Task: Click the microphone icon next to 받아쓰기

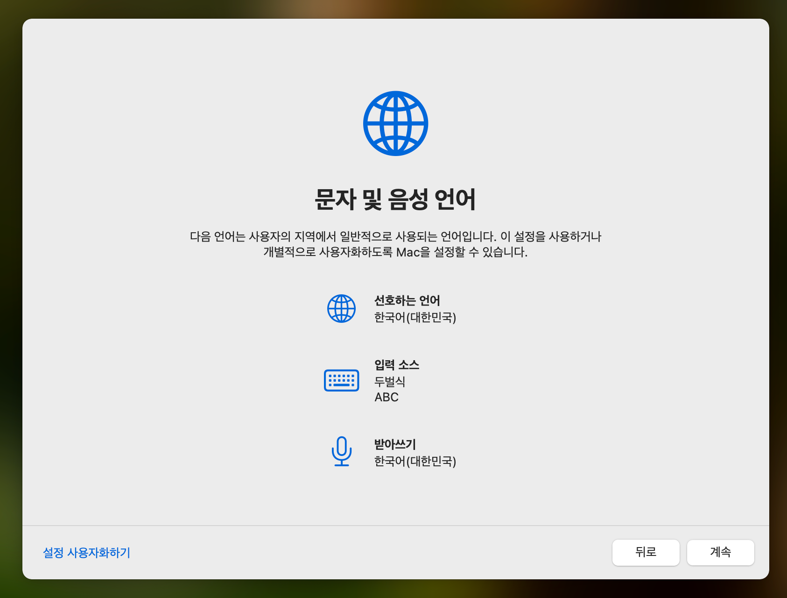Action: click(341, 451)
